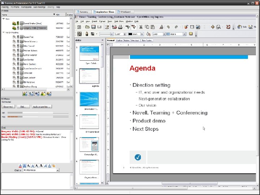Click the line width spinner field

tap(121, 34)
